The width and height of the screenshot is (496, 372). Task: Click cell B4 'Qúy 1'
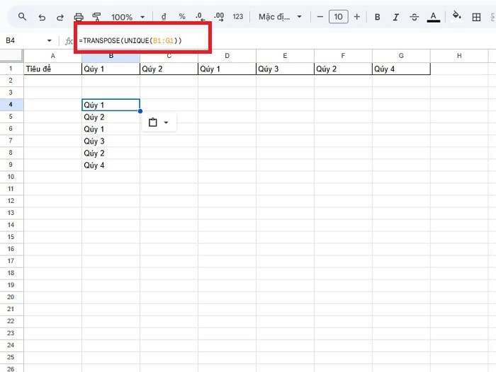111,105
